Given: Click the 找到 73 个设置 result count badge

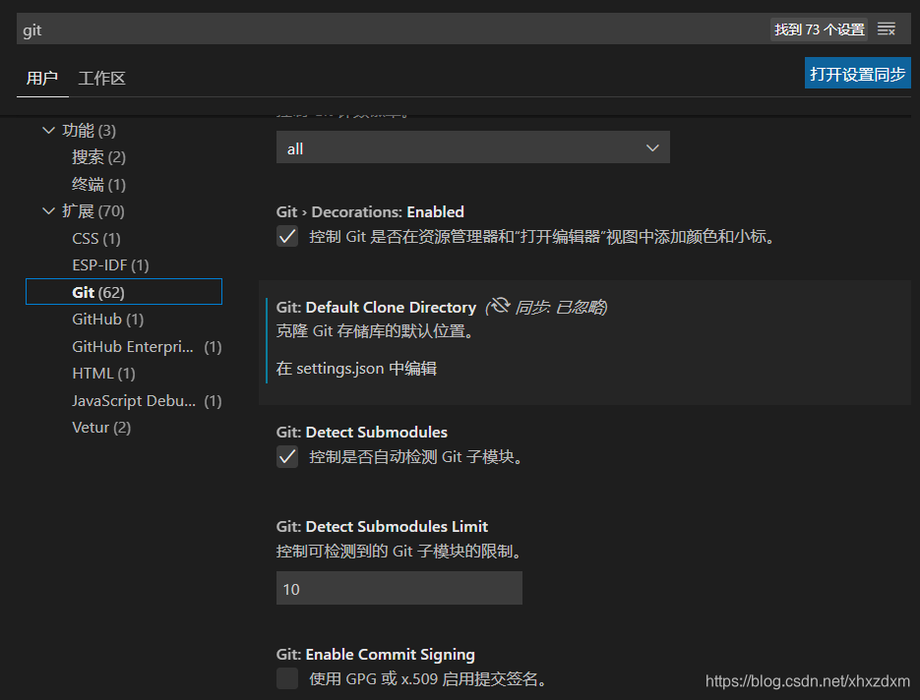Looking at the screenshot, I should [x=819, y=29].
